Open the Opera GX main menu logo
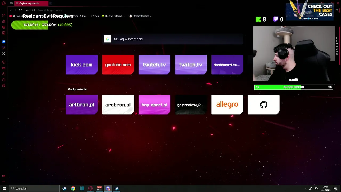The image size is (341, 192). [x=4, y=3]
